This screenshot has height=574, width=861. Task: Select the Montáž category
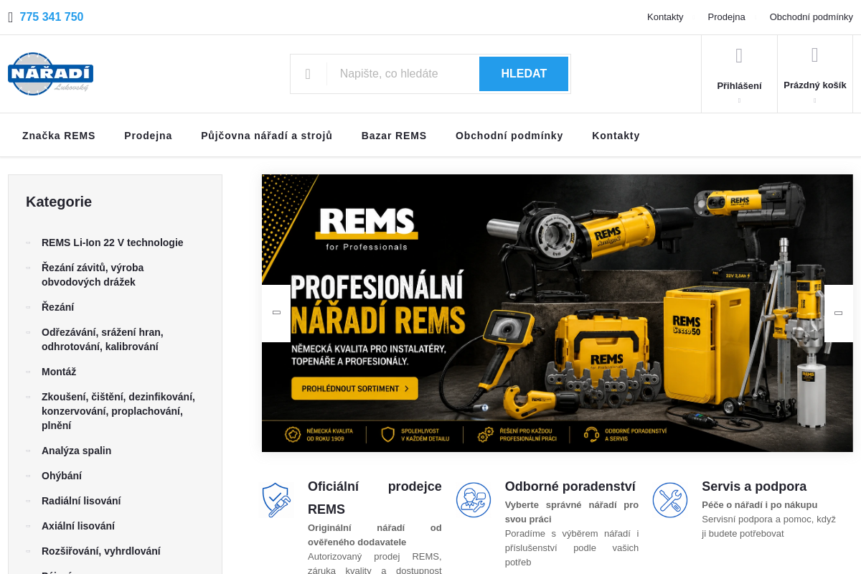pos(59,372)
